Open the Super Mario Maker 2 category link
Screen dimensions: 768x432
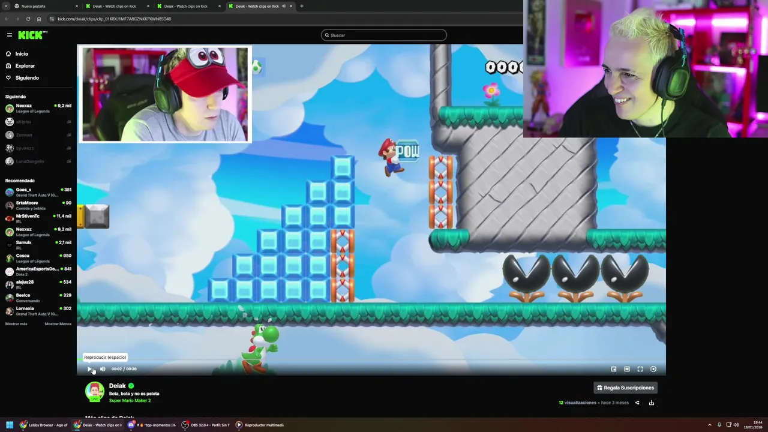[x=130, y=400]
